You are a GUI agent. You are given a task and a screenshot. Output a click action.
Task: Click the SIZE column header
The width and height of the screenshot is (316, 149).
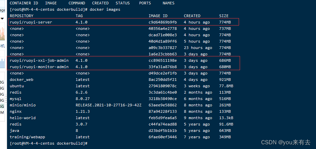[x=224, y=16]
